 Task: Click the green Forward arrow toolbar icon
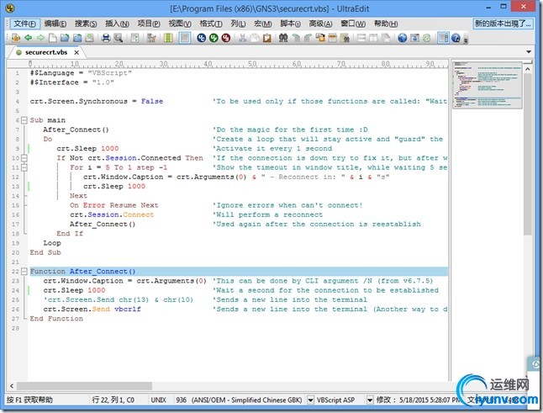click(x=40, y=37)
